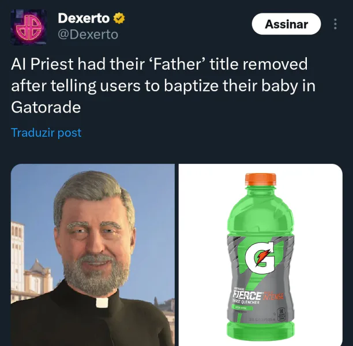Click the tweet text about AI Priest
The image size is (353, 346).
coord(163,85)
